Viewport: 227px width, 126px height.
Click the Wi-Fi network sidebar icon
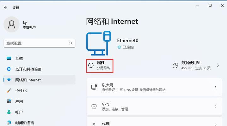pyautogui.click(x=9, y=80)
